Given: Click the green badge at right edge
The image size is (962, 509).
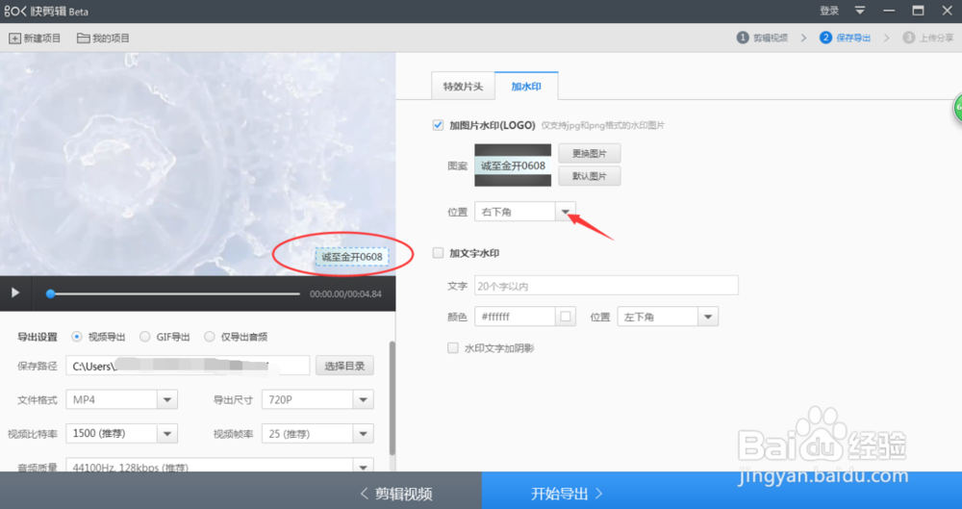Looking at the screenshot, I should tap(957, 109).
